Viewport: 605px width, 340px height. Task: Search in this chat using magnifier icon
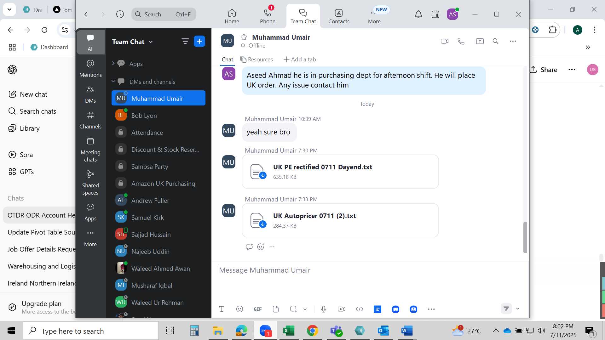495,41
